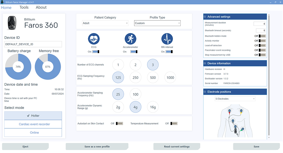Toggle the RR-Interval measurement switch
This screenshot has height=153, width=283.
click(169, 52)
